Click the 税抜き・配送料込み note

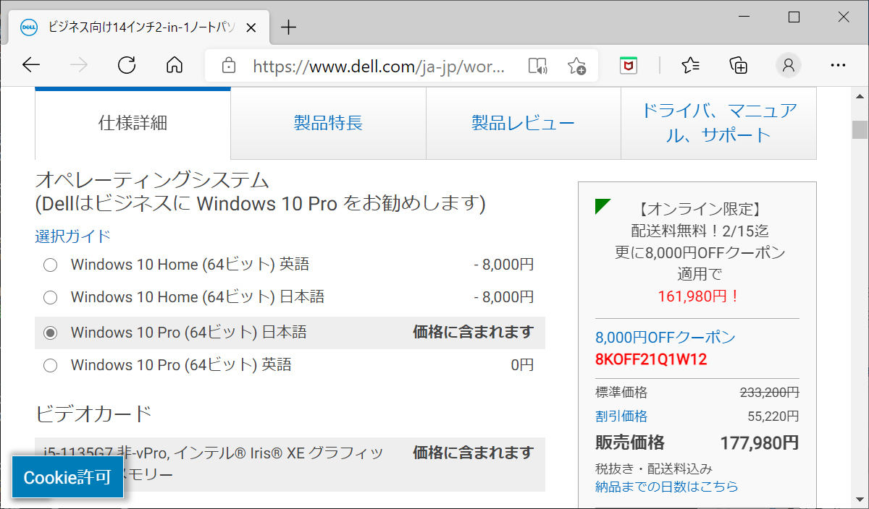654,469
